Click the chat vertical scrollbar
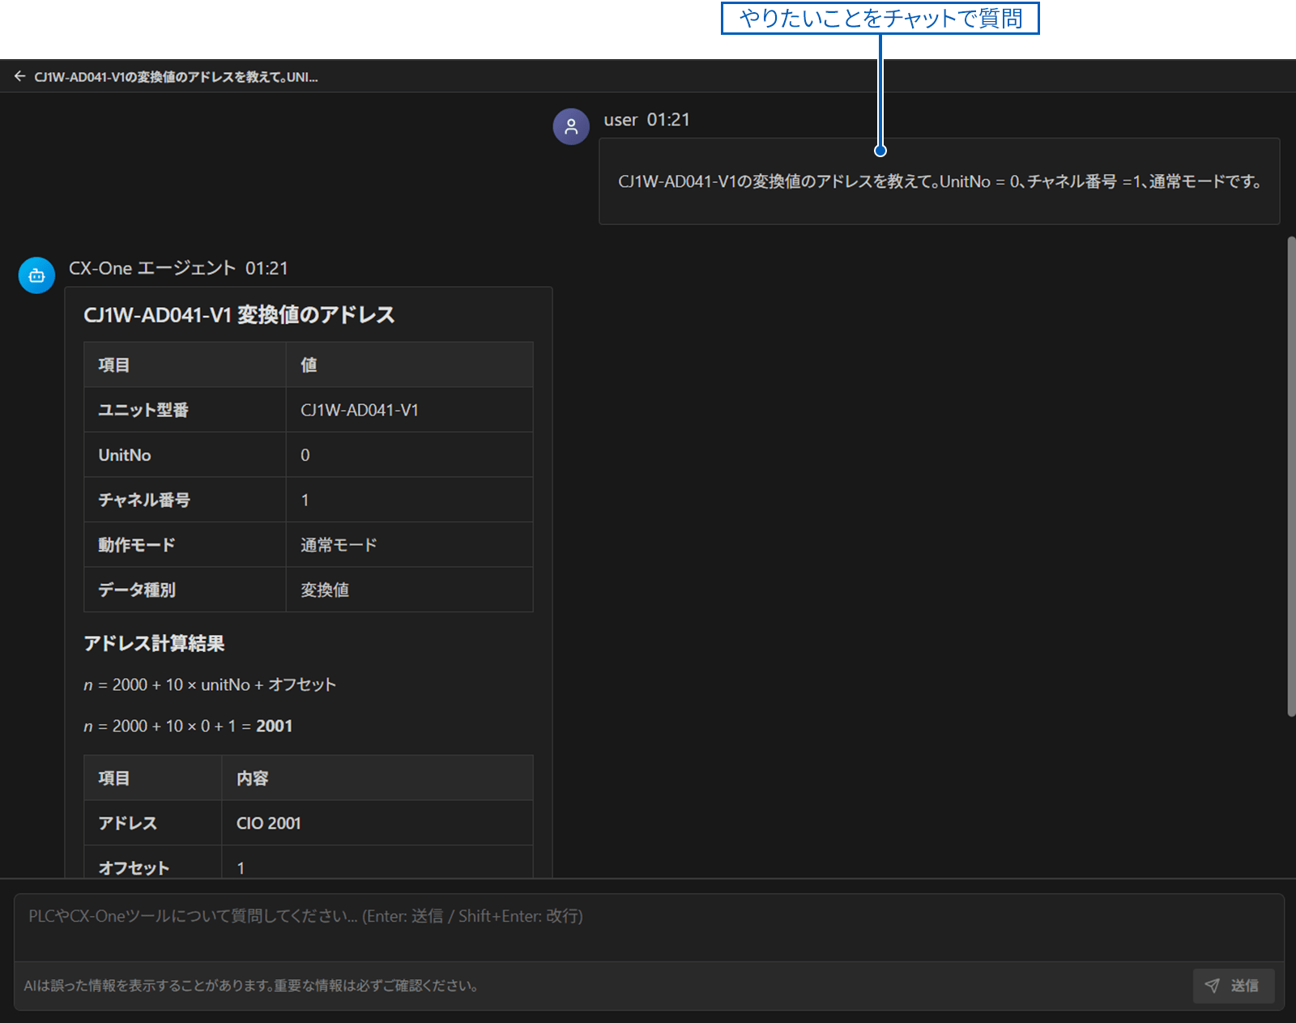 [x=1291, y=476]
